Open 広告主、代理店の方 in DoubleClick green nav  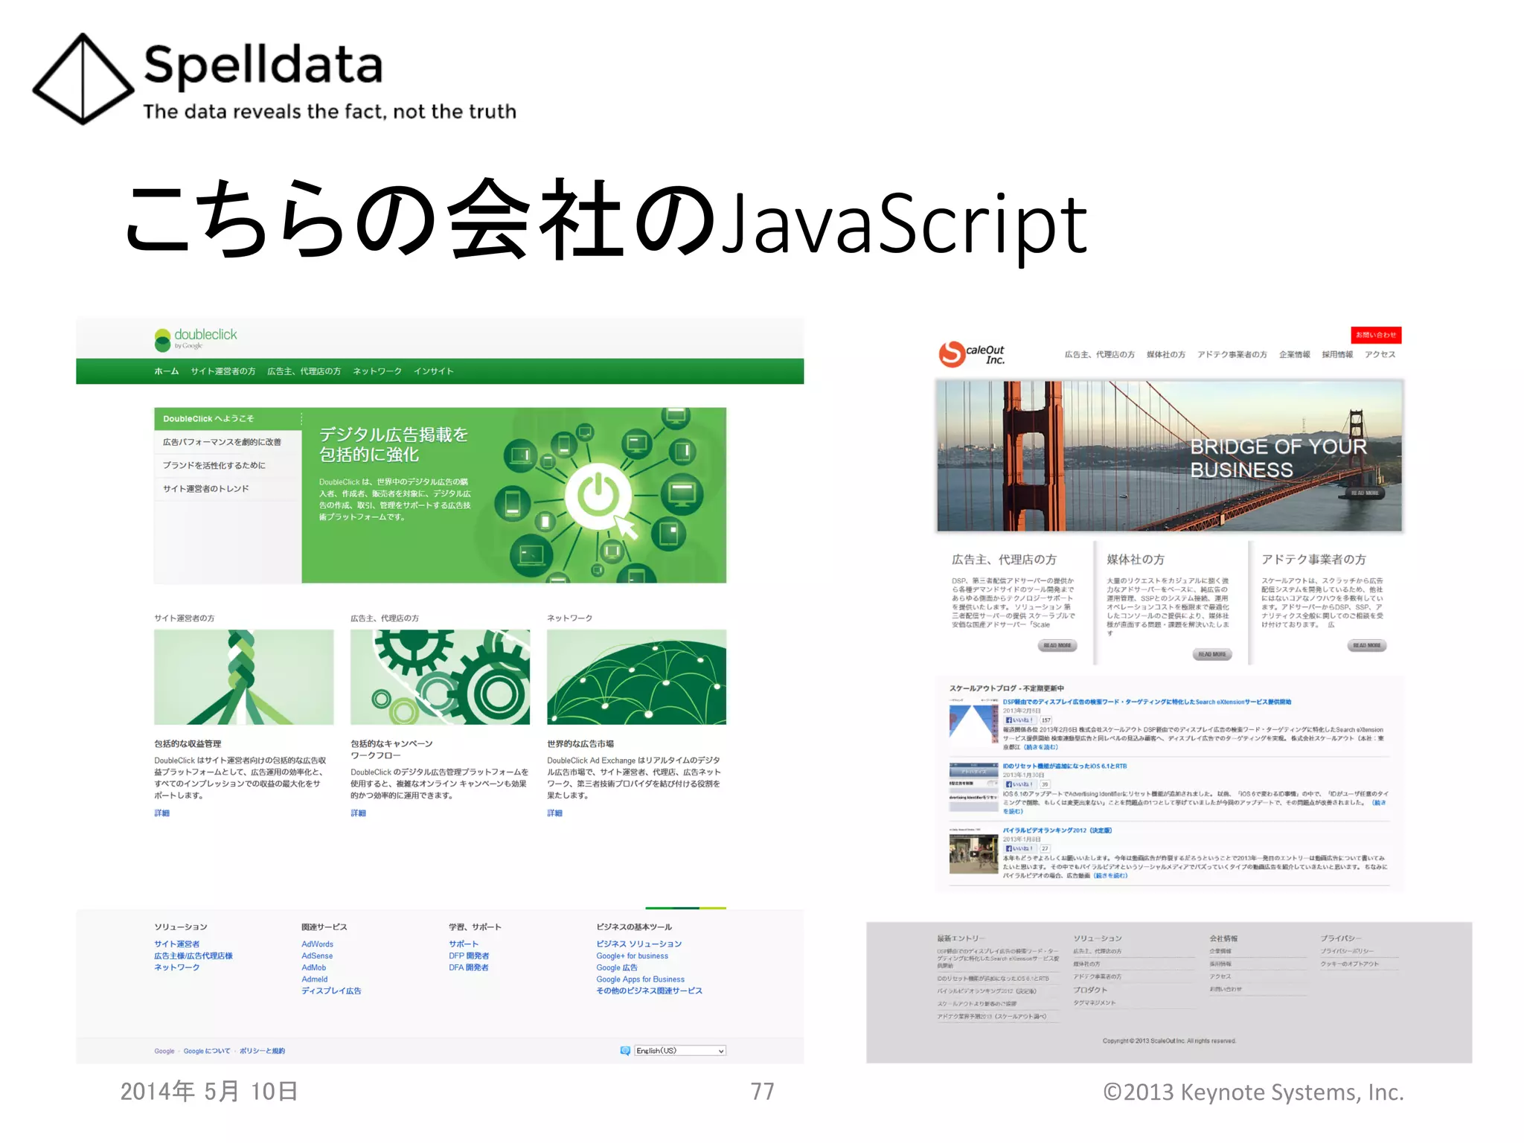[304, 371]
